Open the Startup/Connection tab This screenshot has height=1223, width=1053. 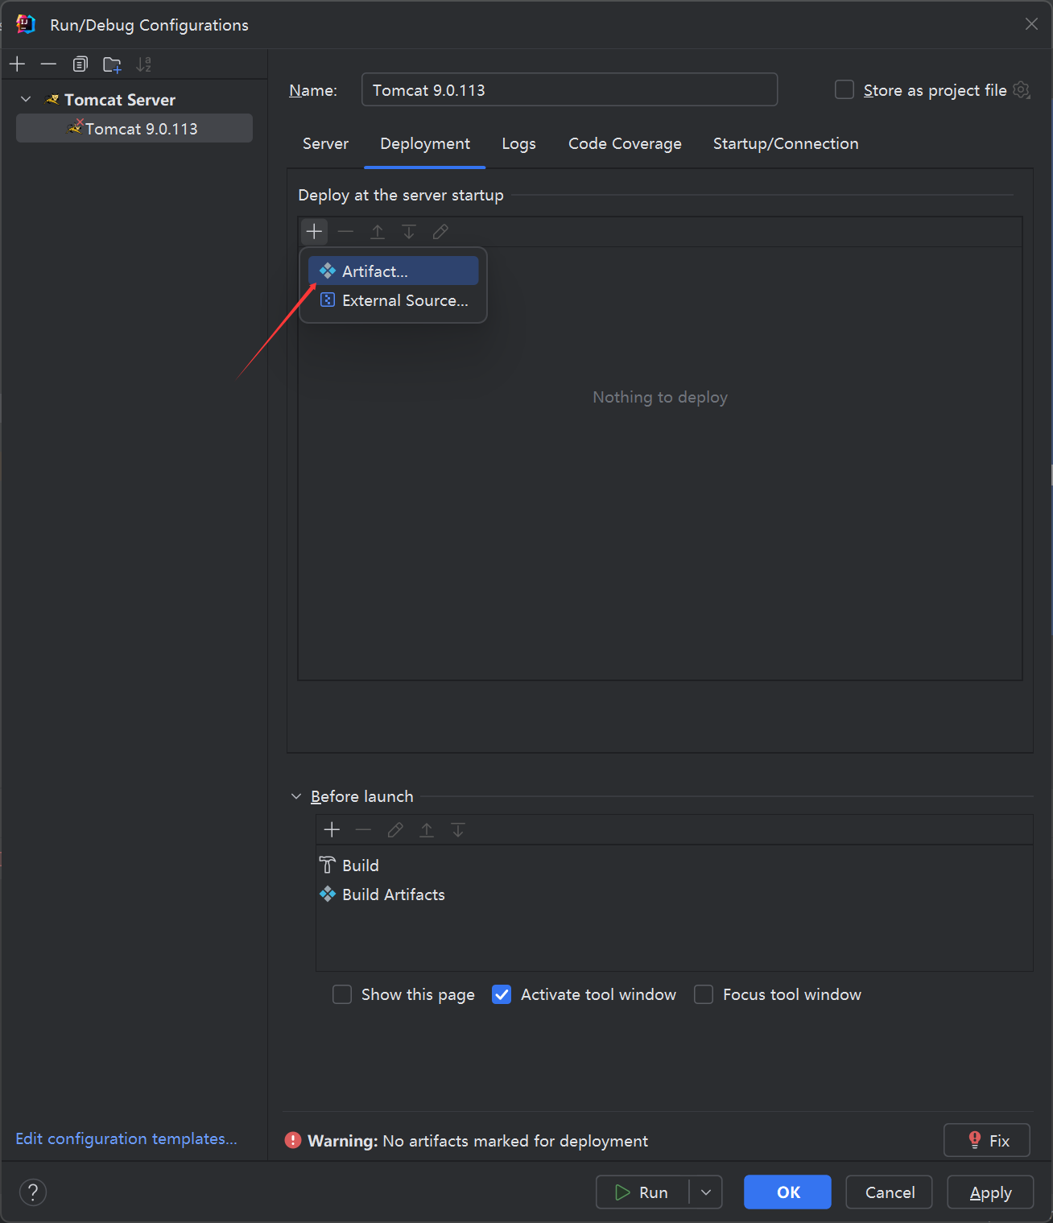[786, 143]
